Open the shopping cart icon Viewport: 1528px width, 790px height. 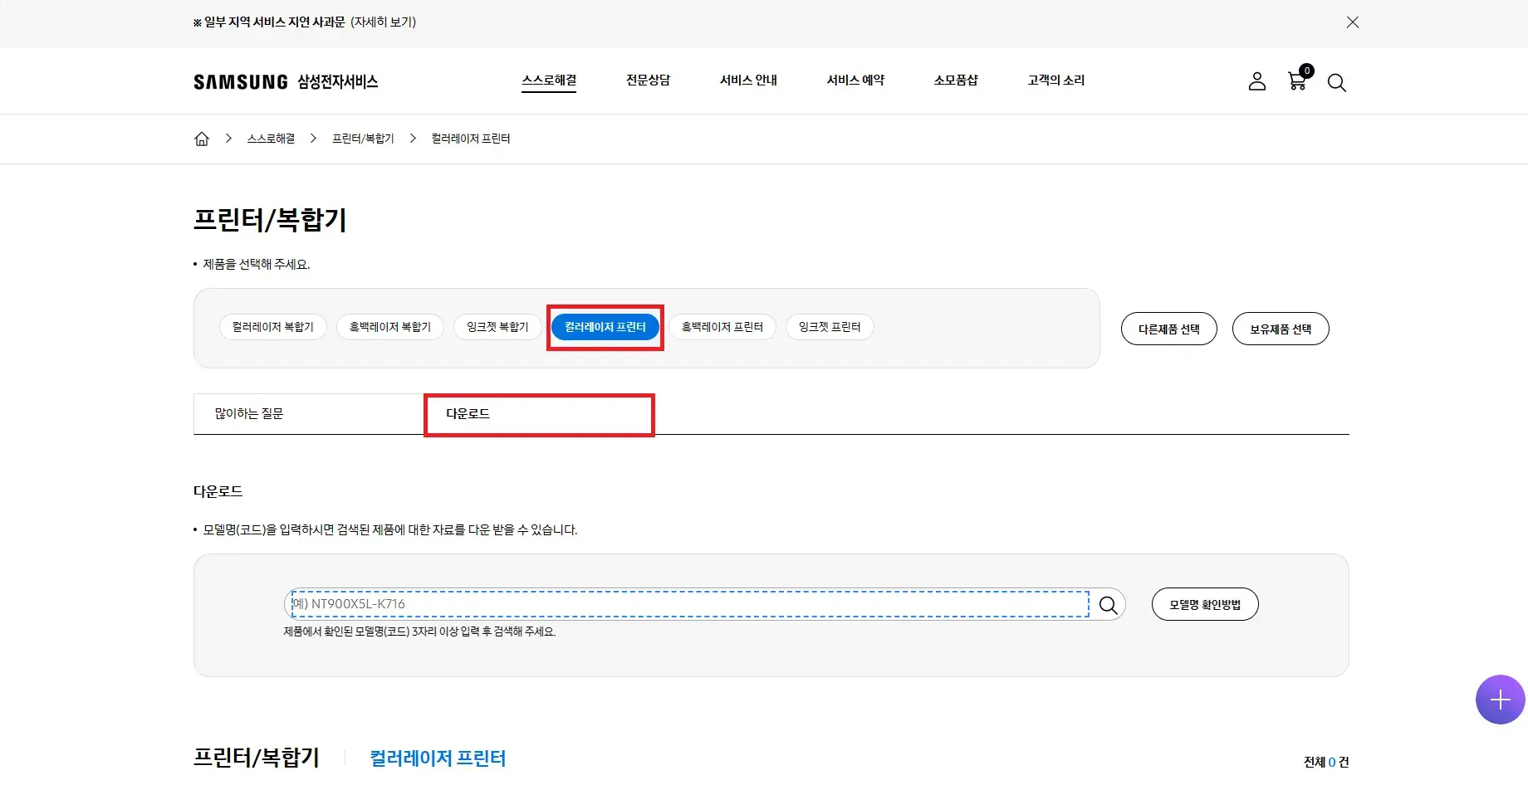click(x=1295, y=81)
